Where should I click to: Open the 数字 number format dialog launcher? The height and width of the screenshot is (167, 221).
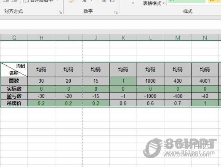(116, 12)
